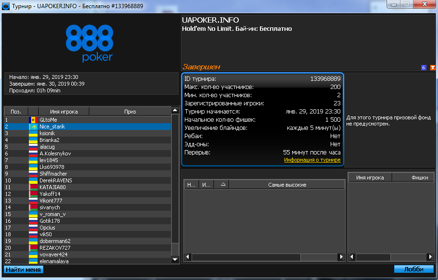Image resolution: width=438 pixels, height=280 pixels.
Task: Click the flag icon beside KATAJIA80
Action: click(33, 187)
